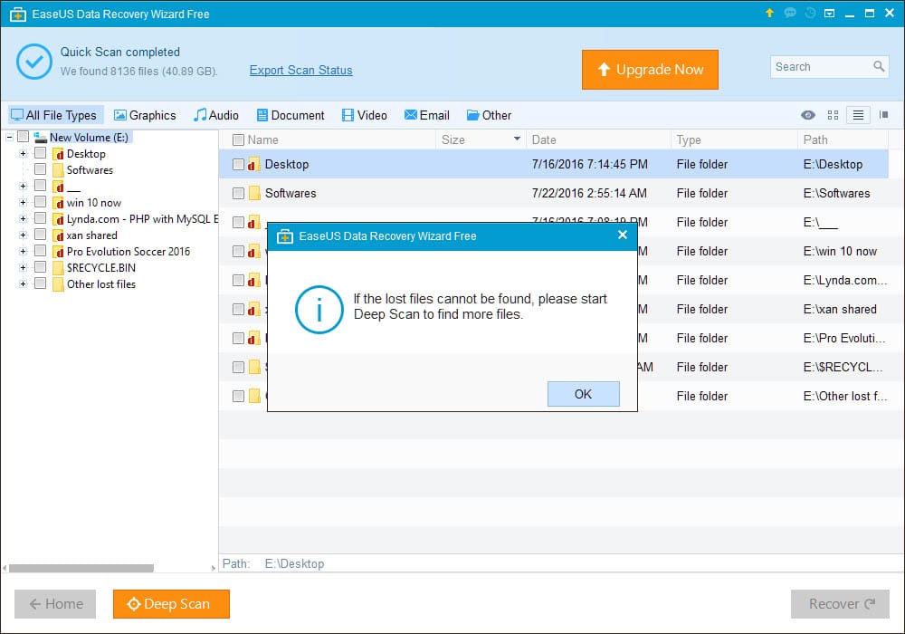Click $RECYCLE.BIN folder icon in tree

click(x=58, y=267)
